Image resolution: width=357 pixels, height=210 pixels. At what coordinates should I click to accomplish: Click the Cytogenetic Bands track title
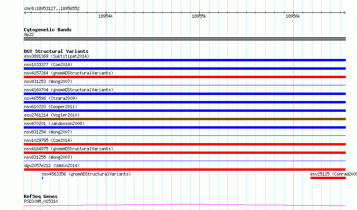[x=48, y=30]
